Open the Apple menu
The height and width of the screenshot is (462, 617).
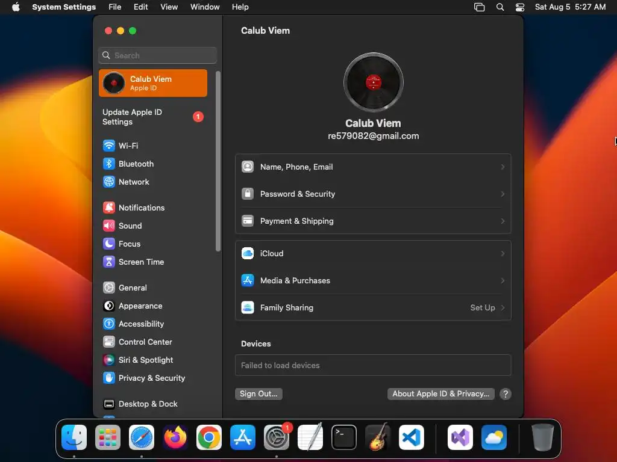[x=16, y=7]
